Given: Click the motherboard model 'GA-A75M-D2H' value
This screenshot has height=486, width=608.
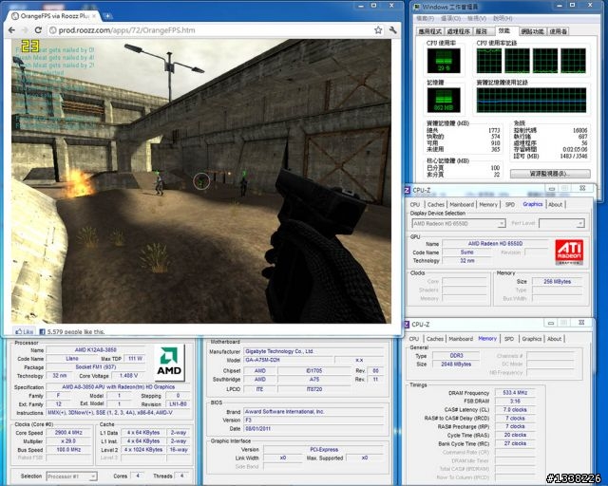Looking at the screenshot, I should [288, 360].
